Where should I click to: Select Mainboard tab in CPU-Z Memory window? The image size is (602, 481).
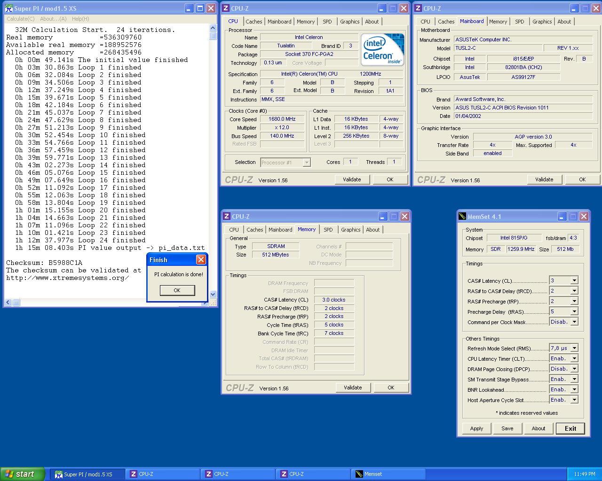280,230
